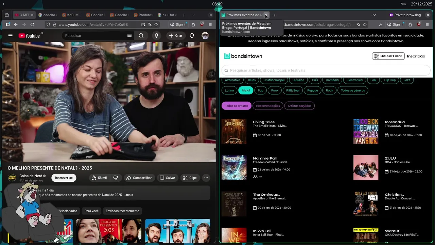Viewport: 435px width, 245px height.
Task: Open the TROCA DE PRESENTES 2025 video thumbnail
Action: pos(109,231)
